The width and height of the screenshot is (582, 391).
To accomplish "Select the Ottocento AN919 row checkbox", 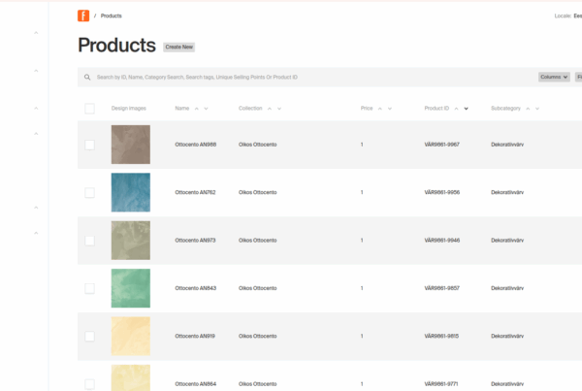I will (89, 337).
